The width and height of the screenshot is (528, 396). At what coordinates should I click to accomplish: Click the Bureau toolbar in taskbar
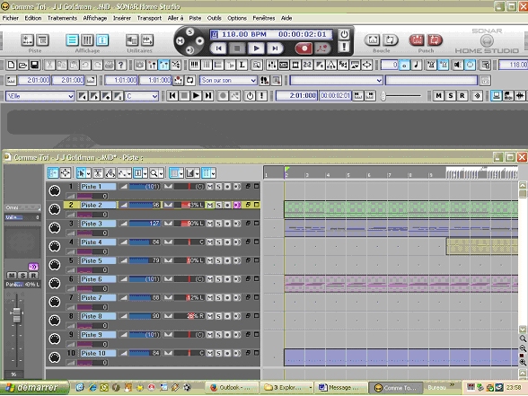click(436, 388)
